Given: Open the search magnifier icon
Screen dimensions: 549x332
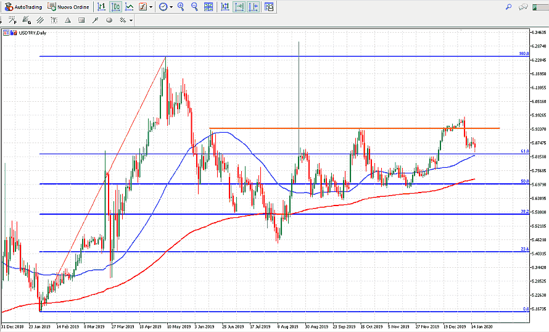Looking at the screenshot, I should (509, 7).
